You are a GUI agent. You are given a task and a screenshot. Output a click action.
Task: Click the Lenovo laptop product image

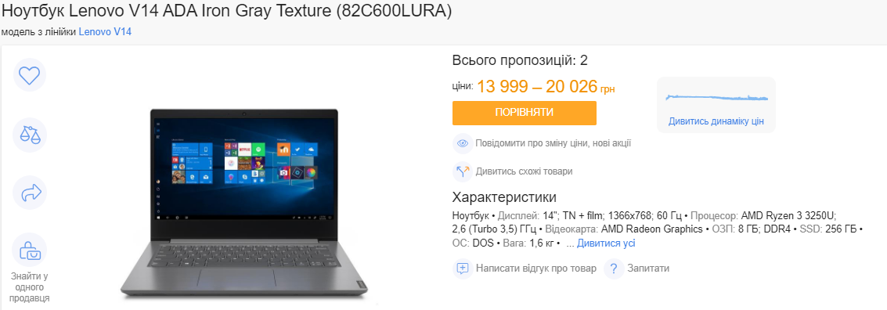coord(244,204)
